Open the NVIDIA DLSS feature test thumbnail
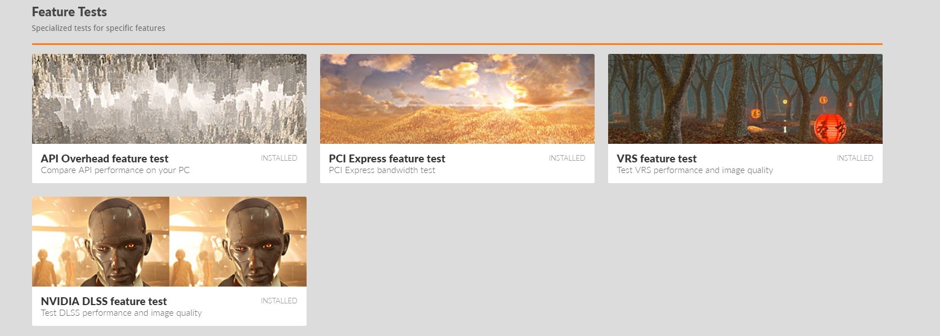Image resolution: width=940 pixels, height=336 pixels. click(169, 242)
